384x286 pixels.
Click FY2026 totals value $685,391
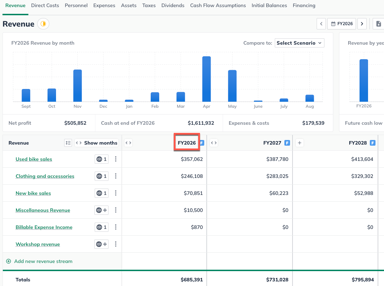192,280
